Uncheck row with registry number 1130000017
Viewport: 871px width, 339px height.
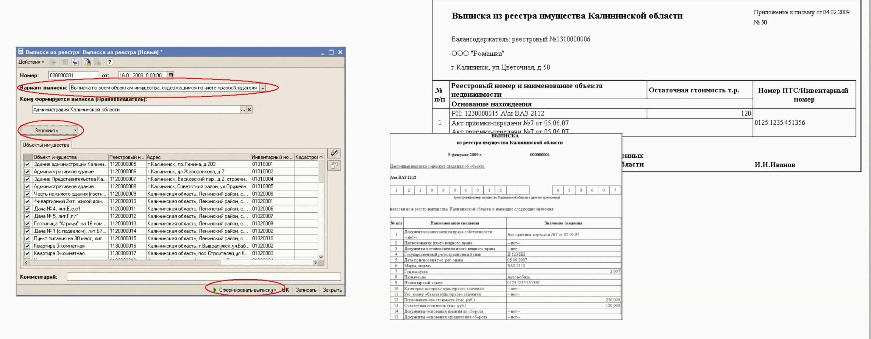click(x=27, y=253)
